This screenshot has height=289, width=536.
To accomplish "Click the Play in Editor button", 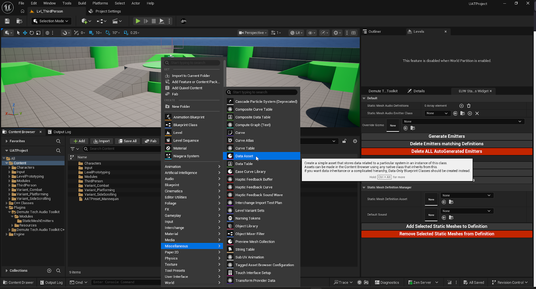I will tap(138, 21).
